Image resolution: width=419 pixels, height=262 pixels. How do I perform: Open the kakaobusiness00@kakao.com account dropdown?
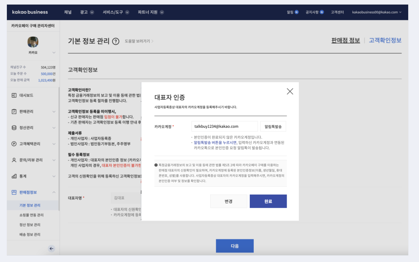point(377,12)
